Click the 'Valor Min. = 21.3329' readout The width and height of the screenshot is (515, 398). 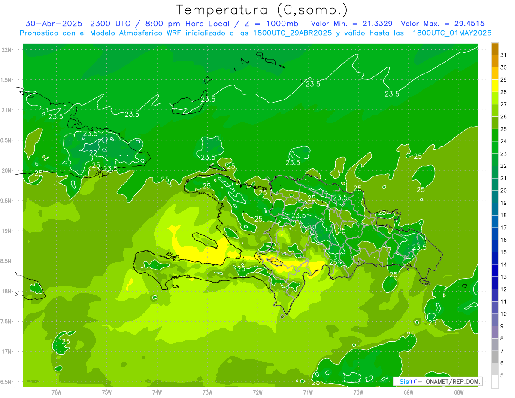(353, 24)
